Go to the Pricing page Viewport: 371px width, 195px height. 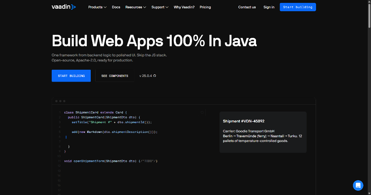point(205,7)
